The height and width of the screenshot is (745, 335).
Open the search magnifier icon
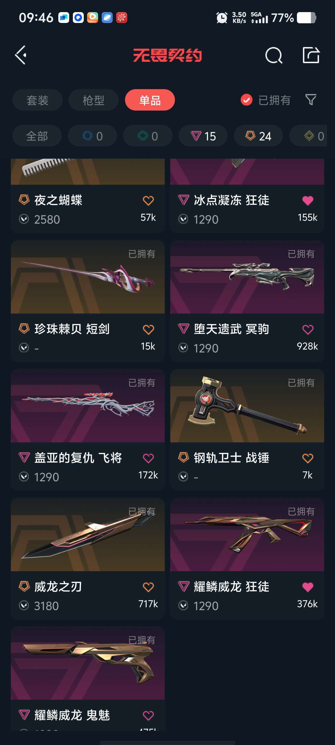point(274,56)
